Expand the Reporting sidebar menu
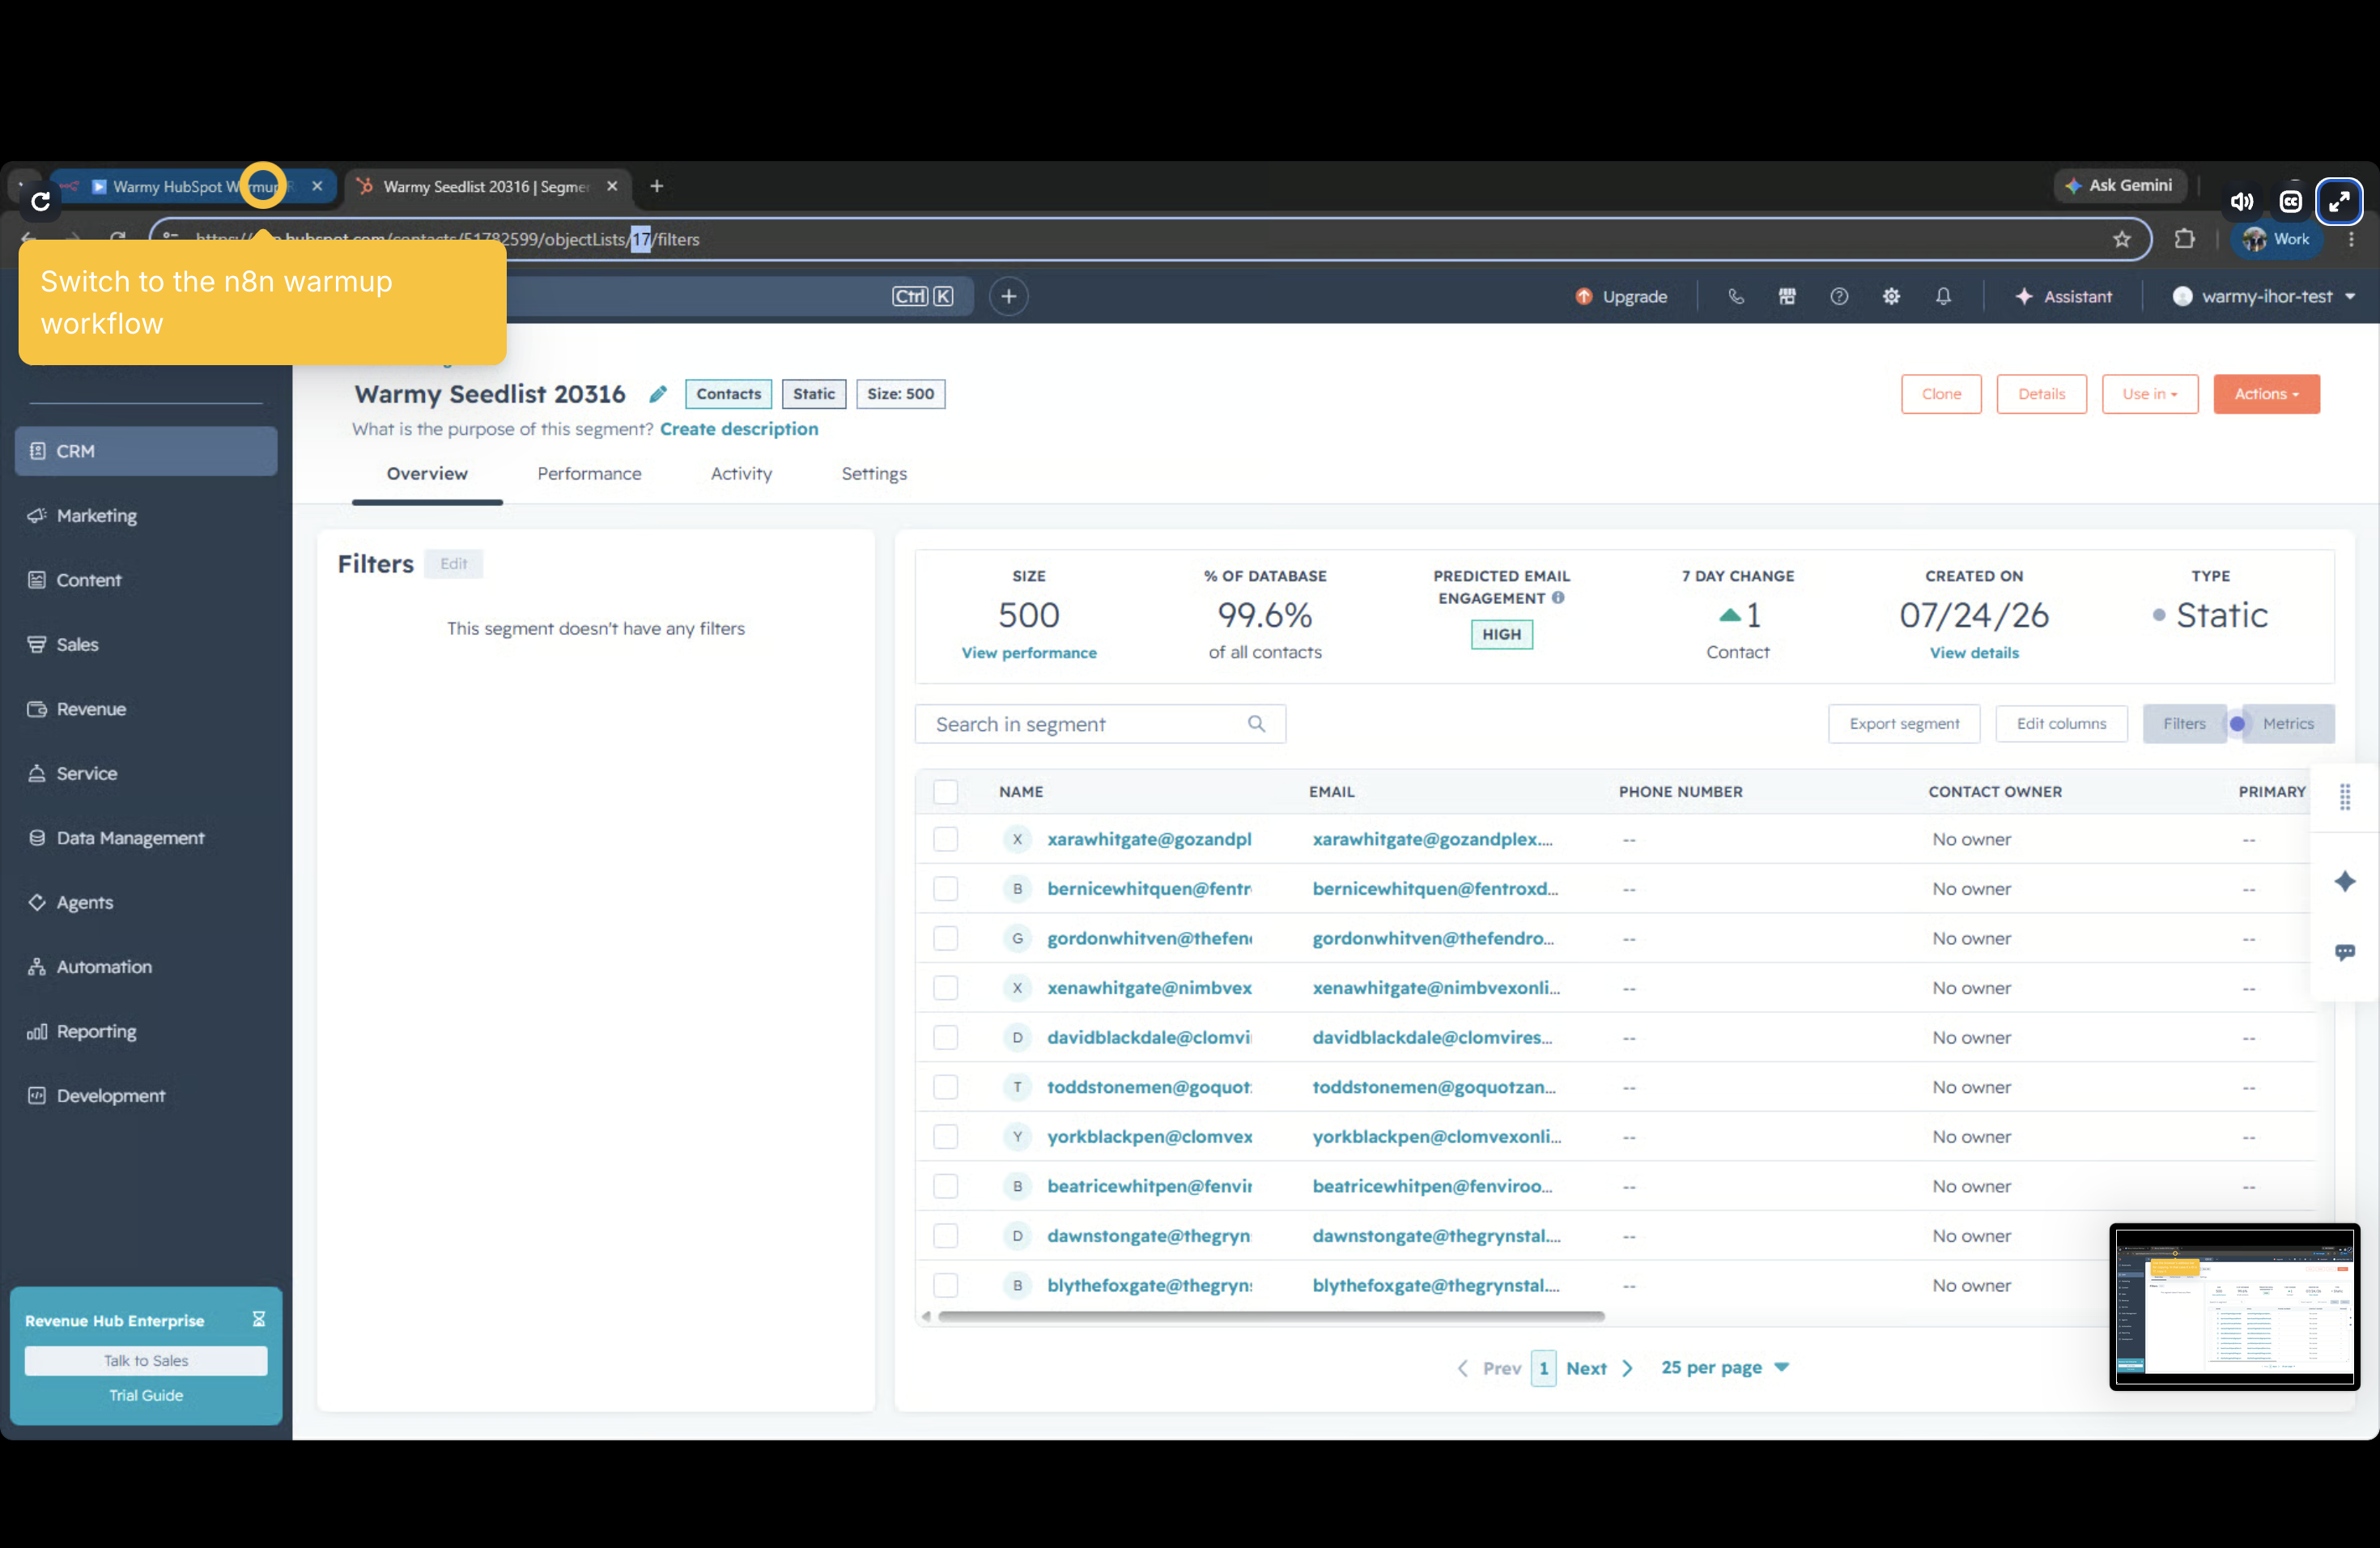 [x=146, y=1031]
